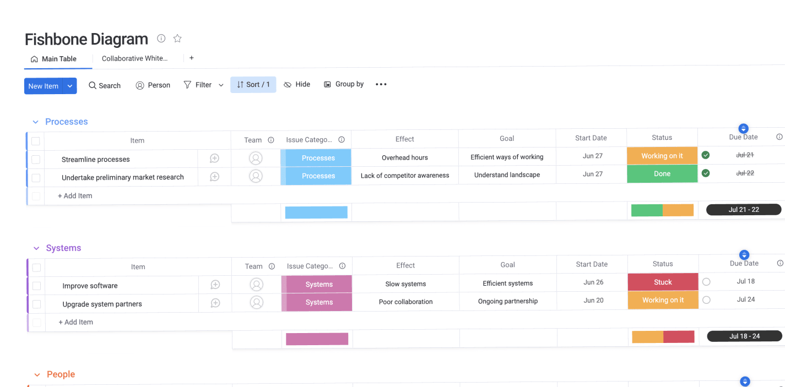This screenshot has height=387, width=785.
Task: Open conversation bubble for Streamline processes
Action: [x=215, y=159]
